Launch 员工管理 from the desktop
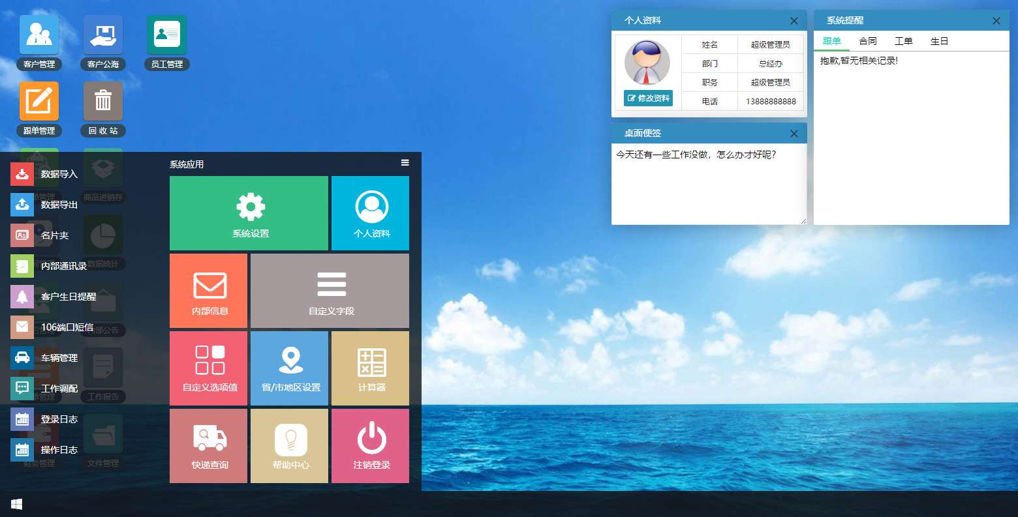This screenshot has width=1018, height=517. (x=166, y=34)
